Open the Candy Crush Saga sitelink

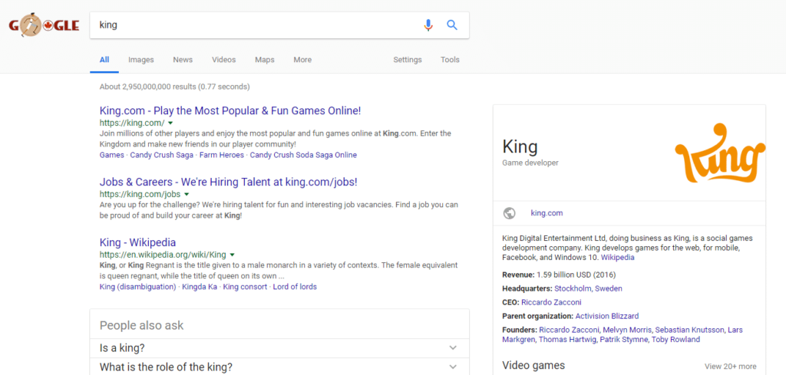161,155
